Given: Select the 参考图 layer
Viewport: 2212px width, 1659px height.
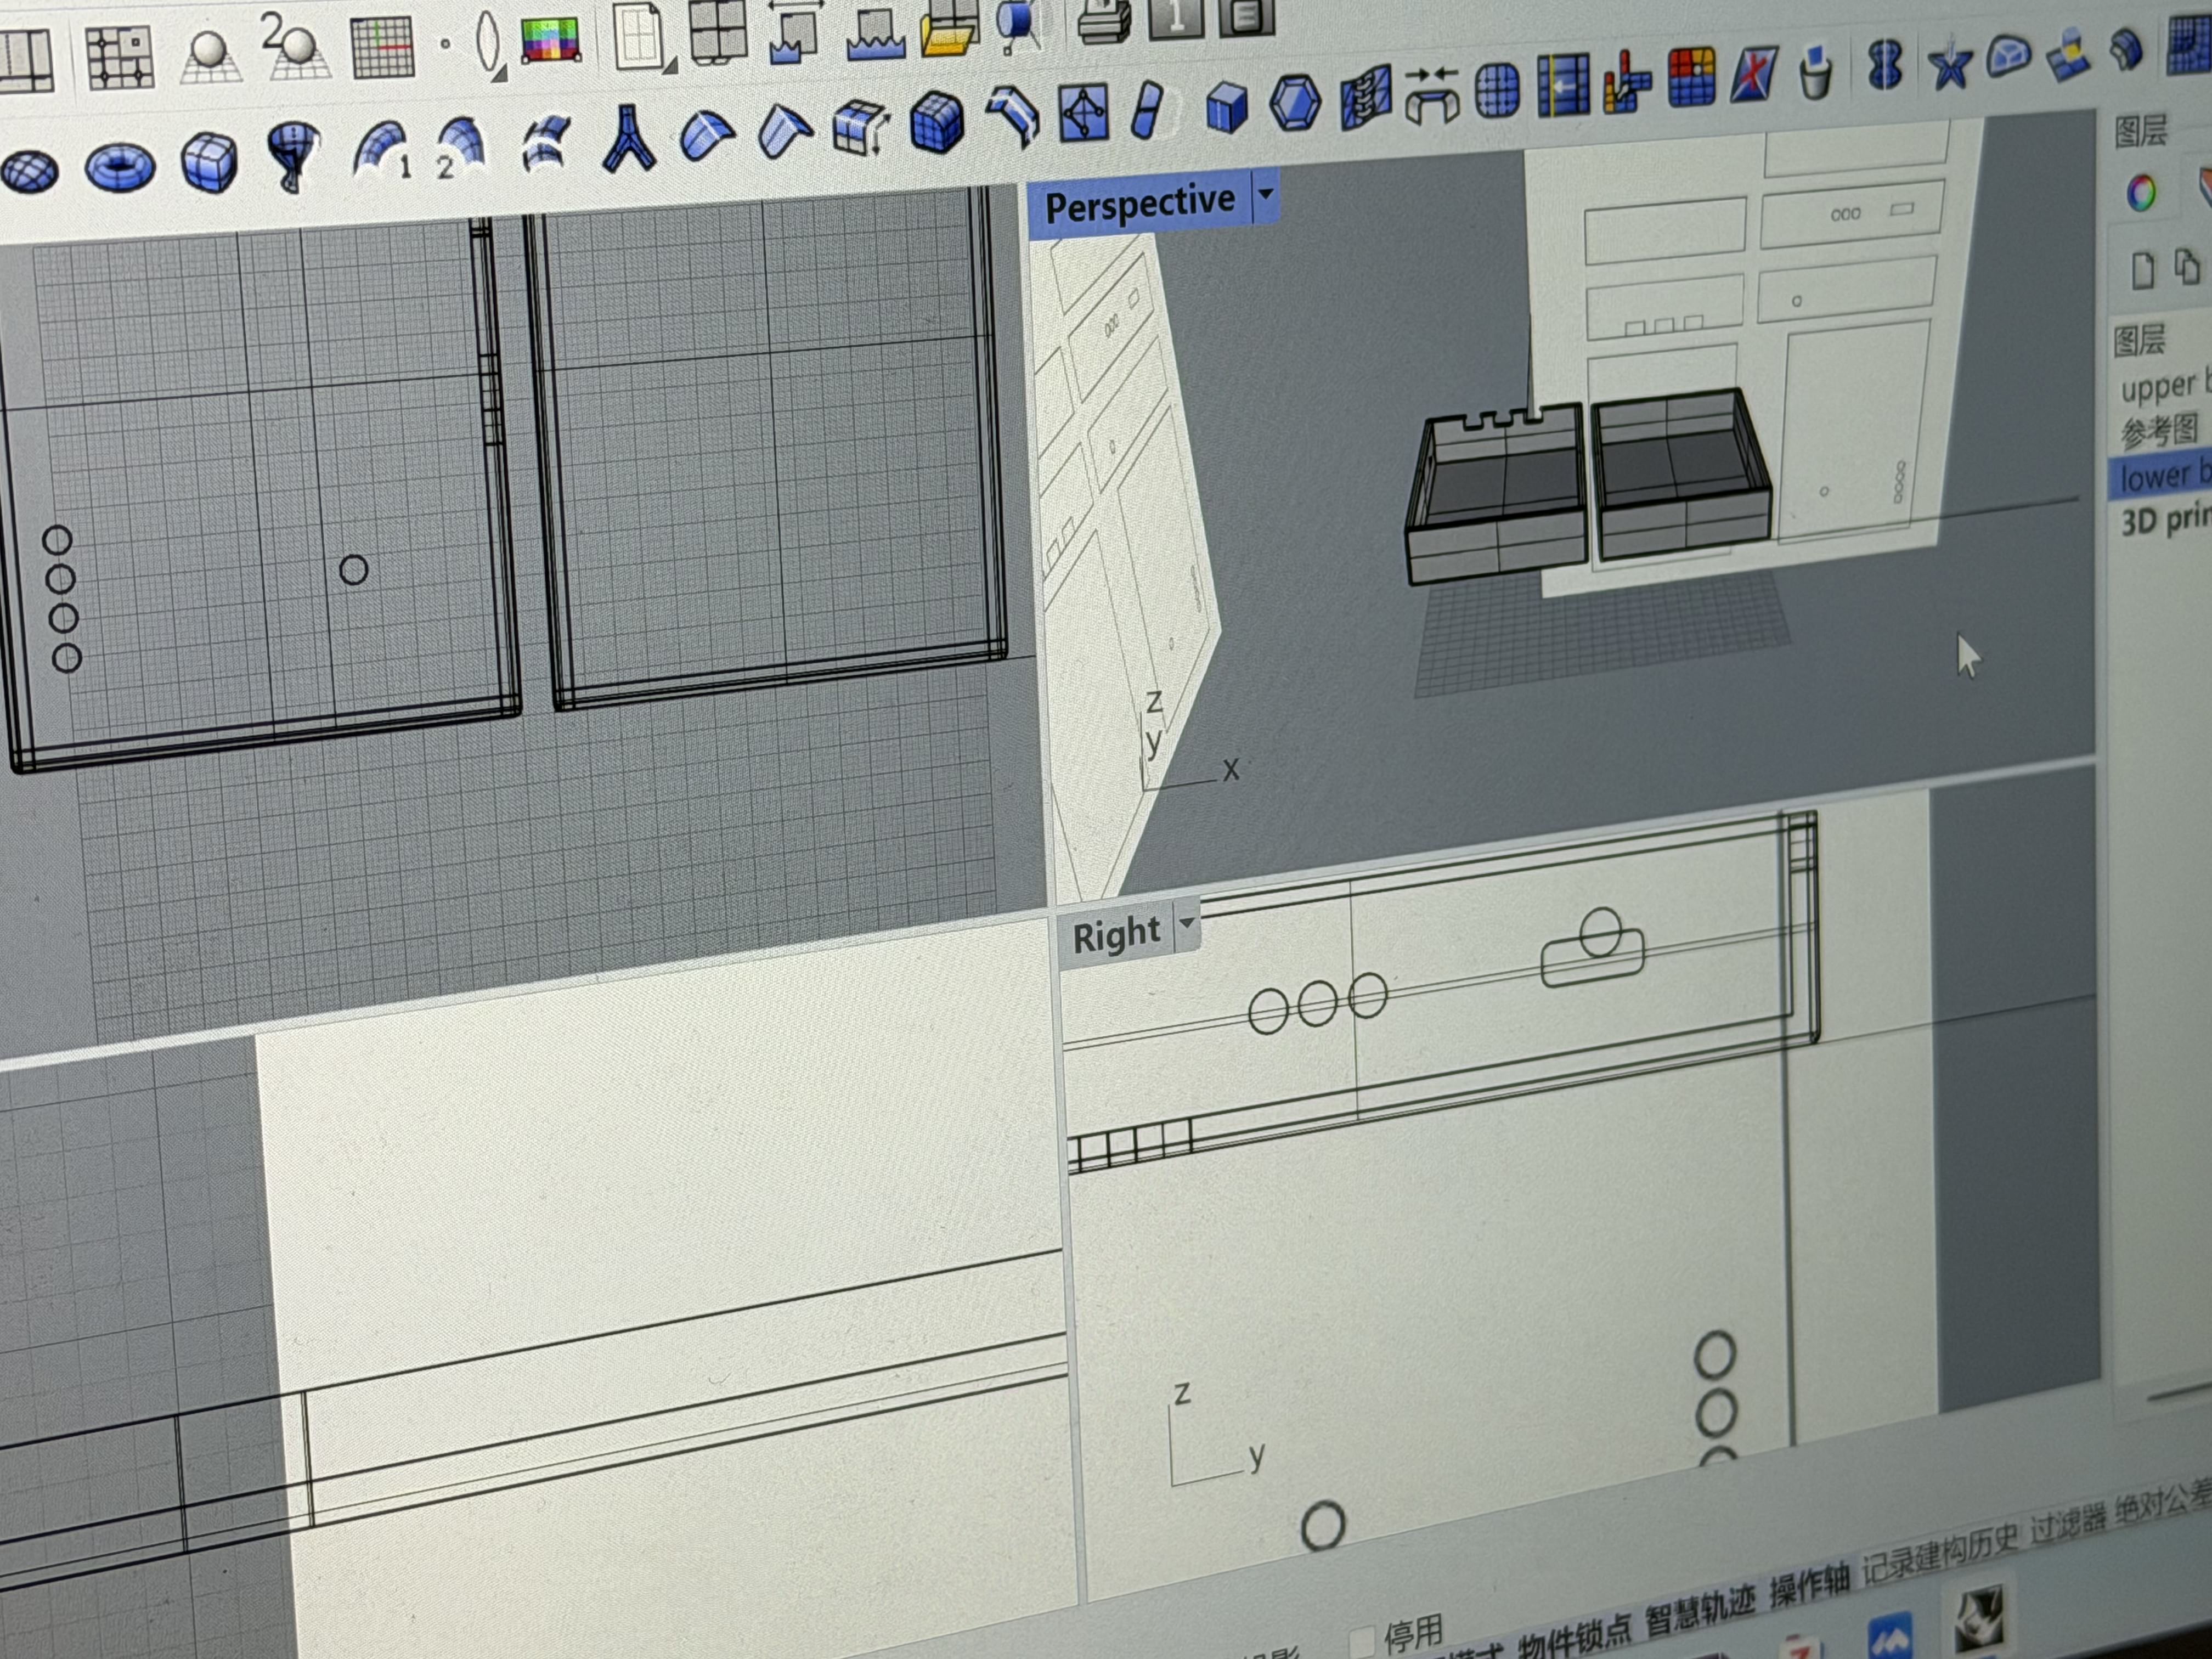Looking at the screenshot, I should [x=2160, y=431].
